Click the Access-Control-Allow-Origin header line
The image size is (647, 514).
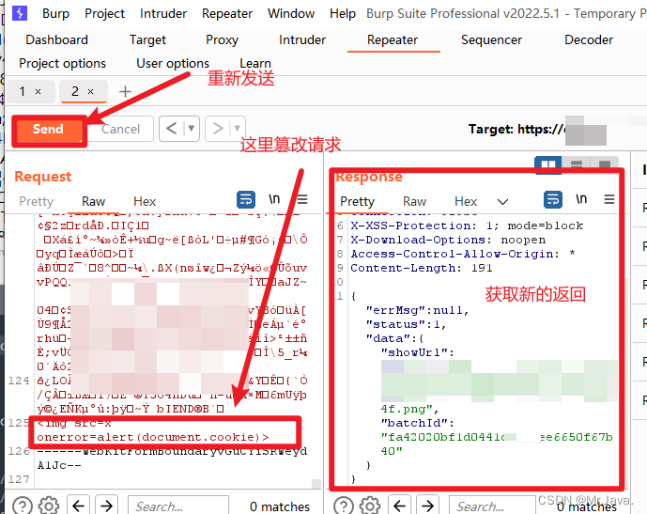pos(463,254)
